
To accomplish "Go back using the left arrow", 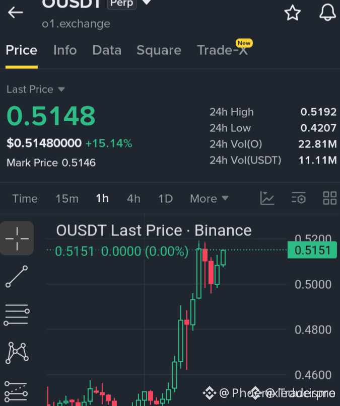I will (x=16, y=13).
